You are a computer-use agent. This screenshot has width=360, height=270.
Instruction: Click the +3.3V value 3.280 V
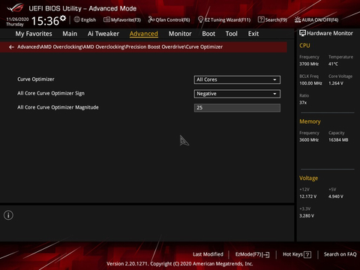[307, 216]
